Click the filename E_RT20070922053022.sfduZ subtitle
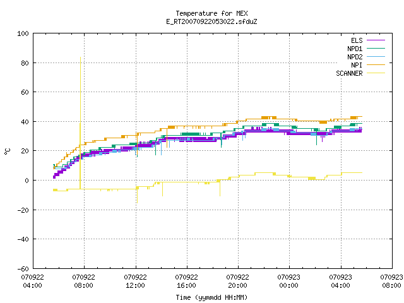404x303 pixels. point(211,21)
